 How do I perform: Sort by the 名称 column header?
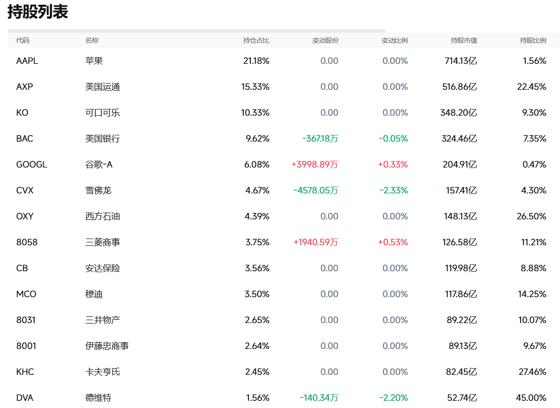coord(92,41)
